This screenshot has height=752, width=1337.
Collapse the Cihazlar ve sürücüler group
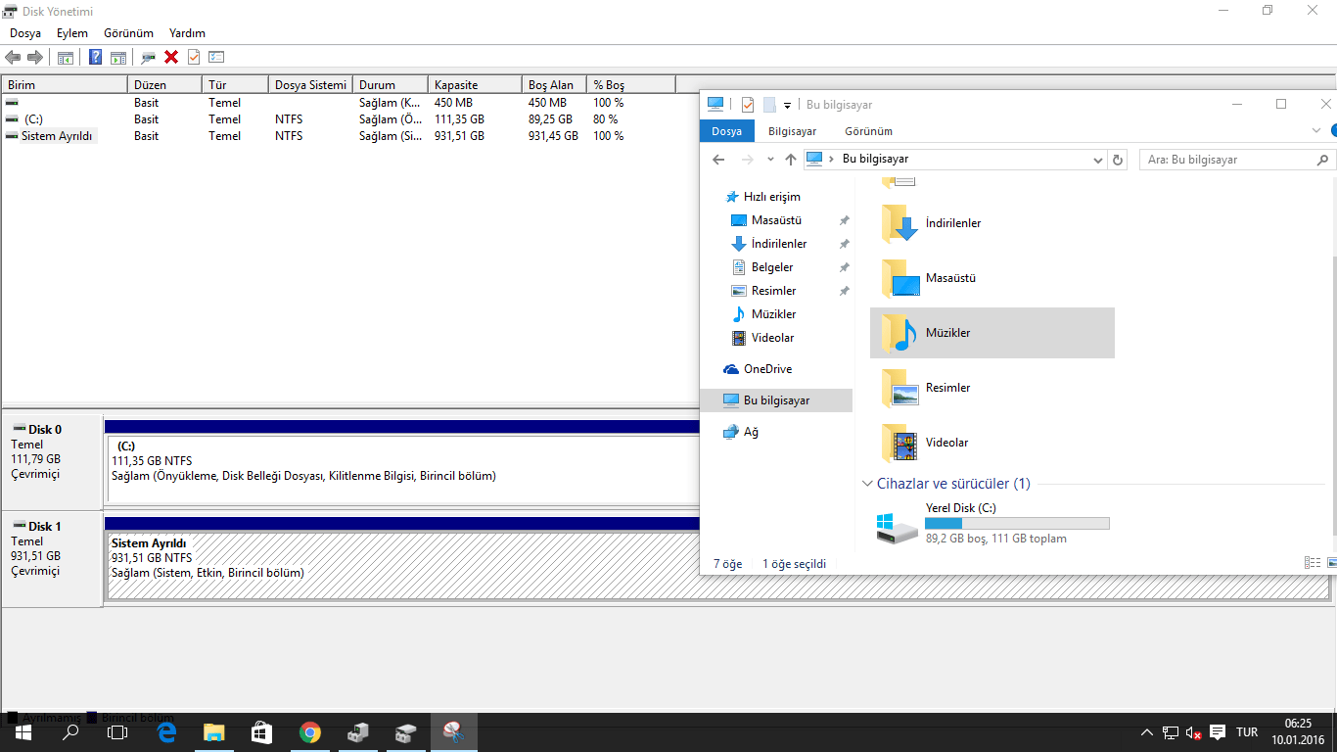pyautogui.click(x=867, y=484)
